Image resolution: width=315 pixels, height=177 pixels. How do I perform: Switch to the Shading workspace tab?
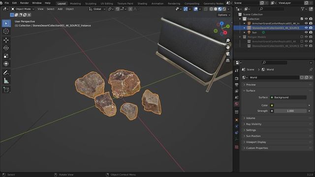pos(142,3)
